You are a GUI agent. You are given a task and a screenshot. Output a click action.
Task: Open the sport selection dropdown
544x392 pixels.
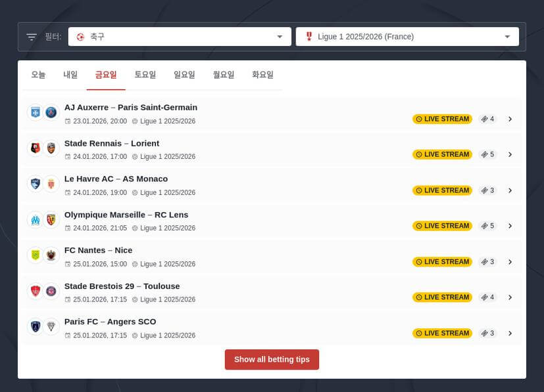(x=279, y=36)
